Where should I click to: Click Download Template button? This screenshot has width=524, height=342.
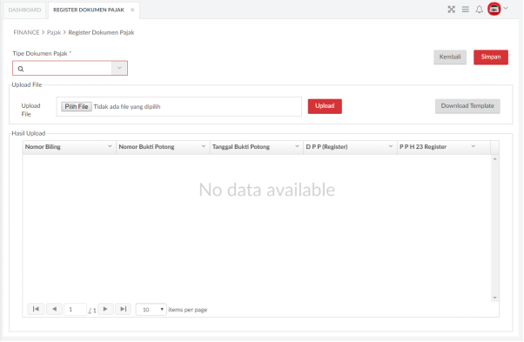[x=467, y=106]
